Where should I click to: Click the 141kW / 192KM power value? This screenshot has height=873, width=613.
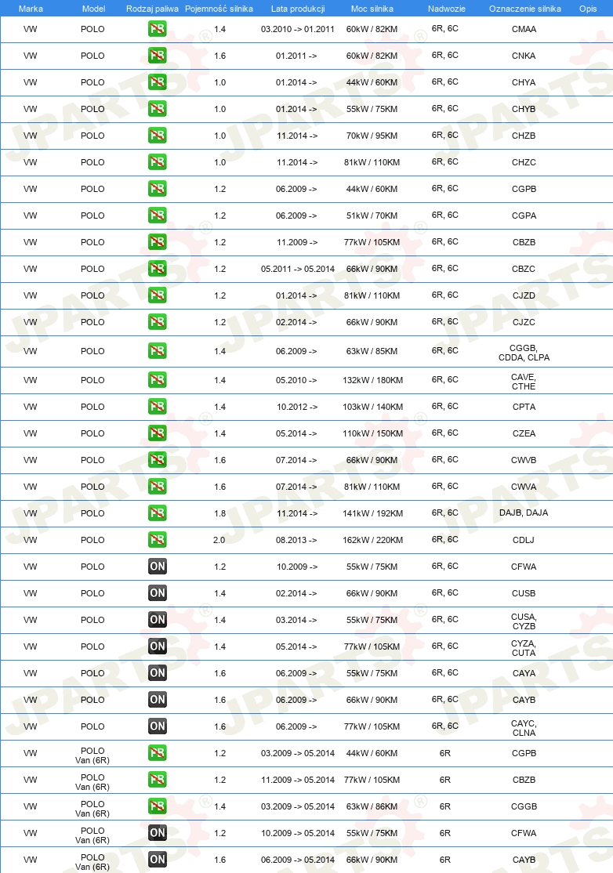[x=372, y=513]
